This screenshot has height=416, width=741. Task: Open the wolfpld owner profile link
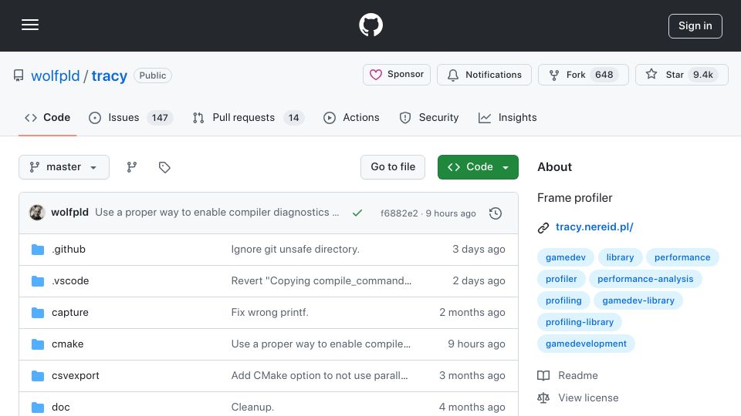(56, 75)
